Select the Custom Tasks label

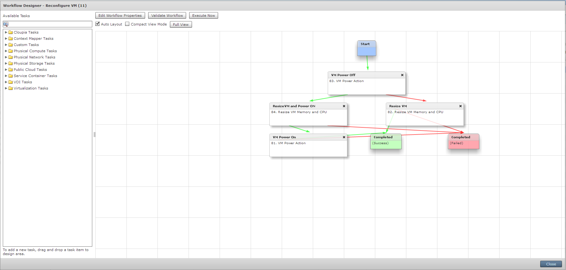point(26,45)
